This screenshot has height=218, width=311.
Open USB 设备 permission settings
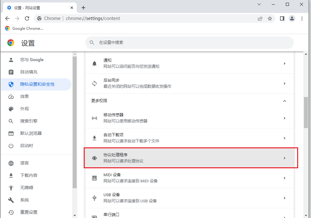click(x=189, y=198)
